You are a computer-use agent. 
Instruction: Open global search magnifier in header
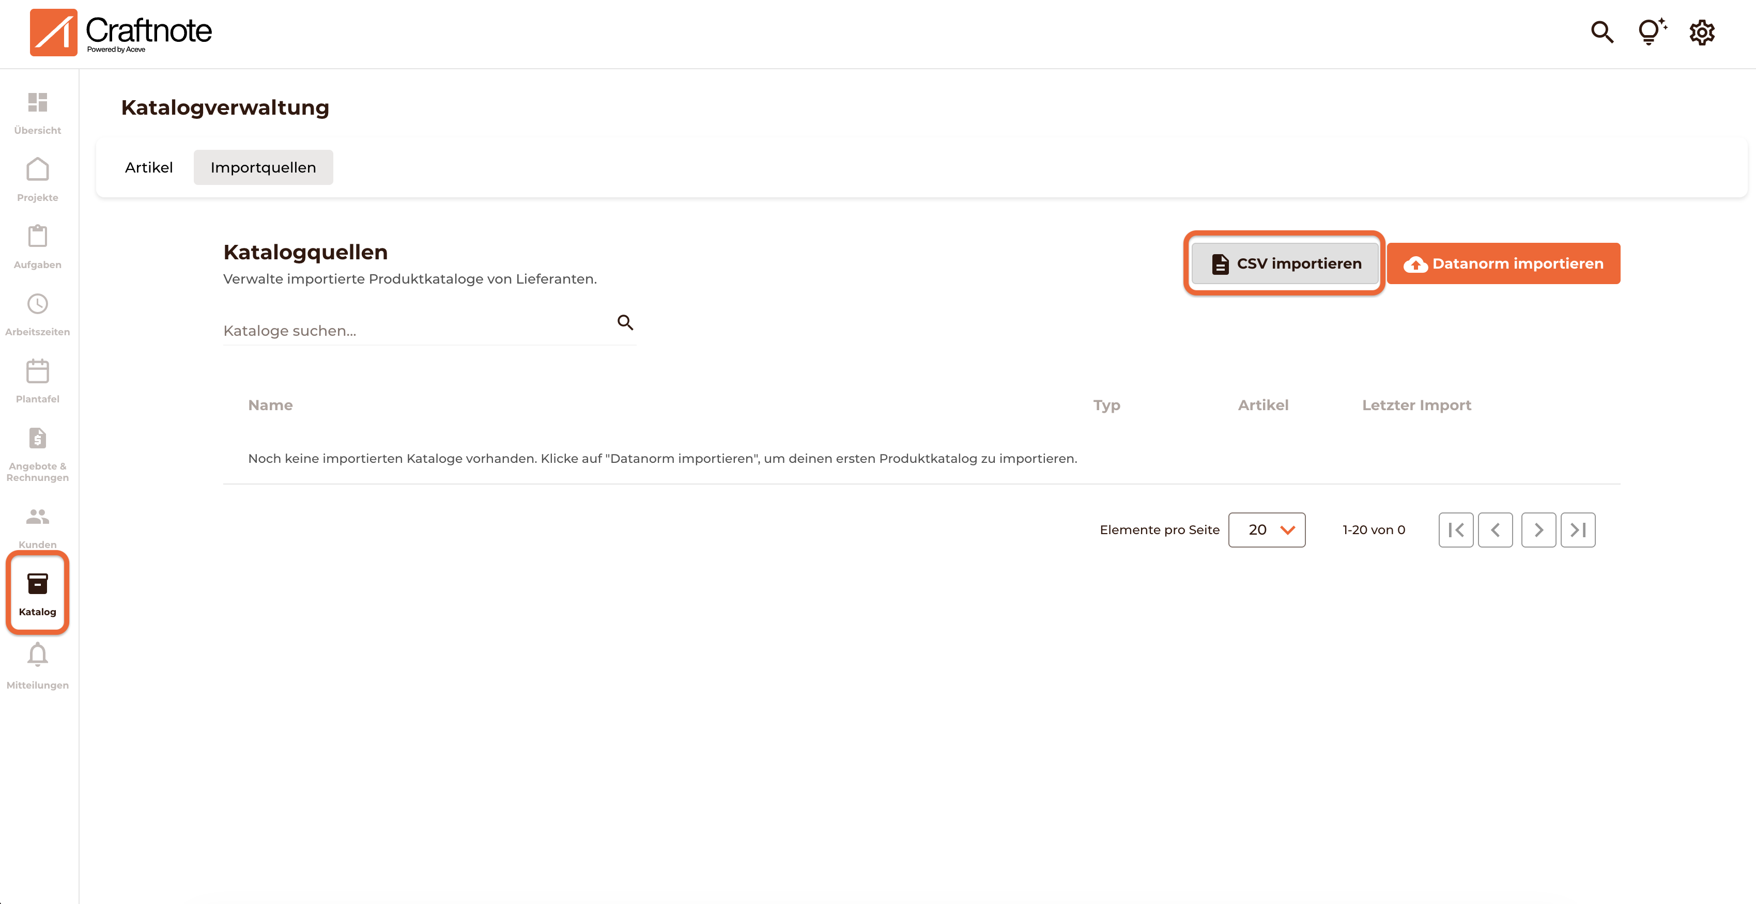coord(1602,33)
